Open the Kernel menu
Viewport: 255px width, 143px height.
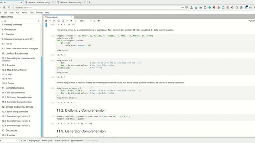[24, 12]
